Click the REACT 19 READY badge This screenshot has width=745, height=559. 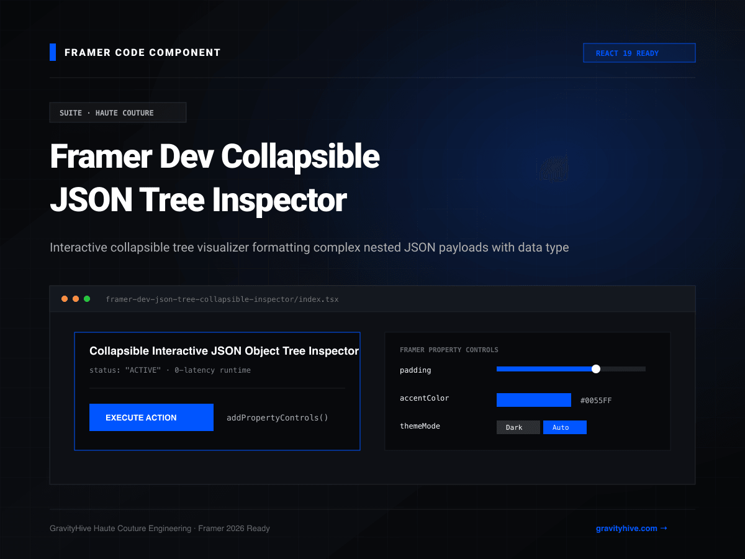(x=639, y=53)
